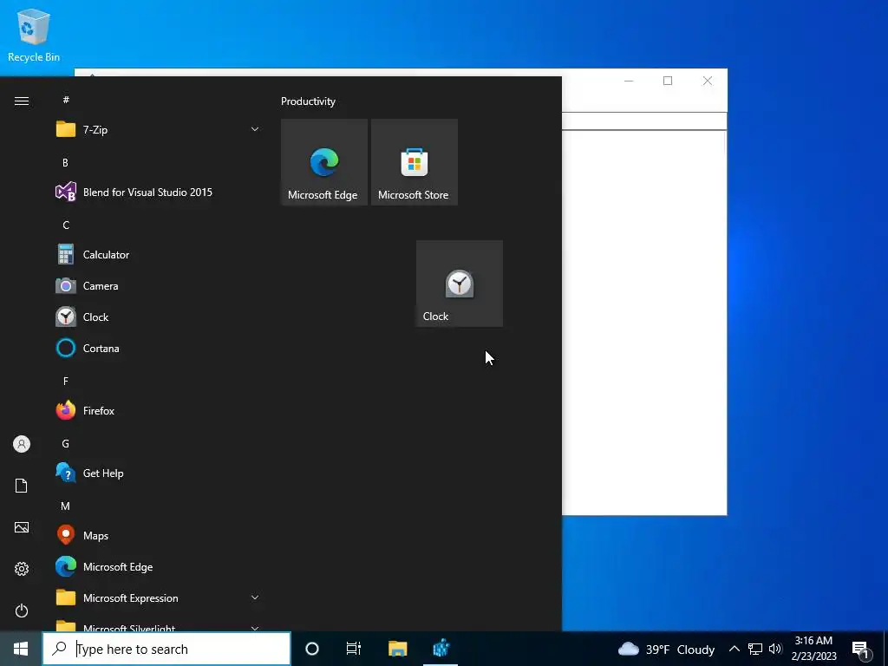The height and width of the screenshot is (666, 888).
Task: Open the clock and date 3:16 AM
Action: pyautogui.click(x=813, y=649)
